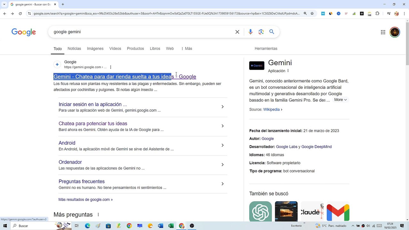The image size is (409, 230).
Task: Open the 'Chatea para potenciar tus ideas' chevron
Action: [222, 126]
